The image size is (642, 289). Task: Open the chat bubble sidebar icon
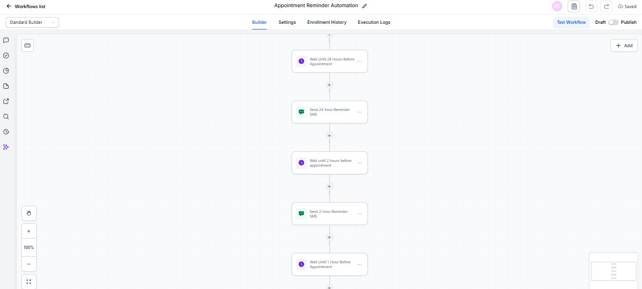pos(6,40)
